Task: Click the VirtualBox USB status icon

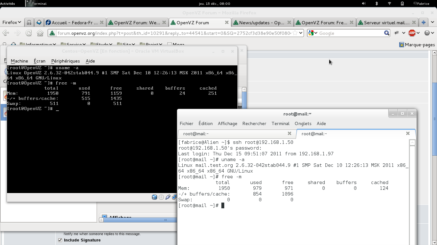Action: (168, 197)
